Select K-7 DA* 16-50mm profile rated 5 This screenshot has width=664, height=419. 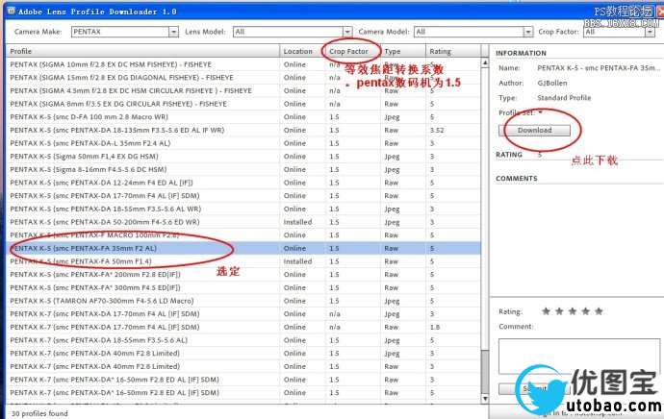[243, 392]
